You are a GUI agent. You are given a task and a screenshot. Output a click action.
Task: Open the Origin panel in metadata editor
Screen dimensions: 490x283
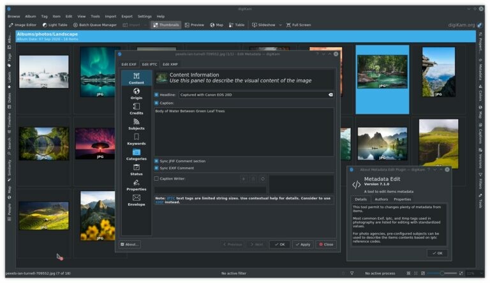[x=136, y=93]
